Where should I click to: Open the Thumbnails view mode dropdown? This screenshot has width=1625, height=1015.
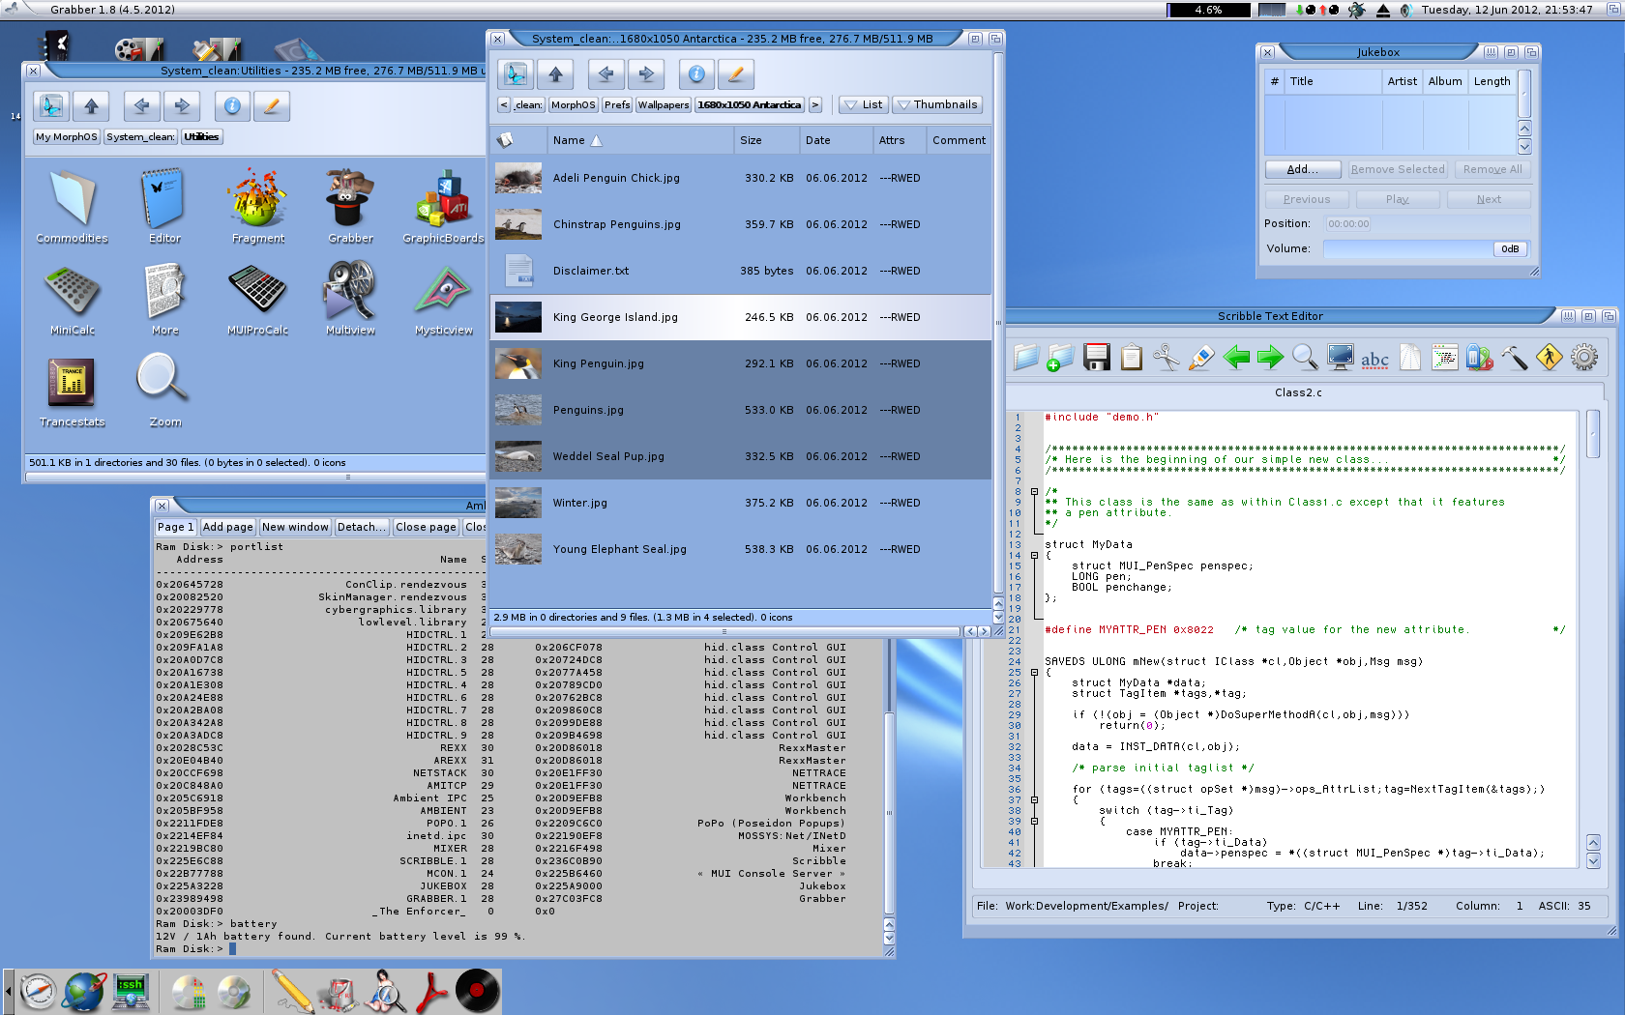[x=936, y=104]
